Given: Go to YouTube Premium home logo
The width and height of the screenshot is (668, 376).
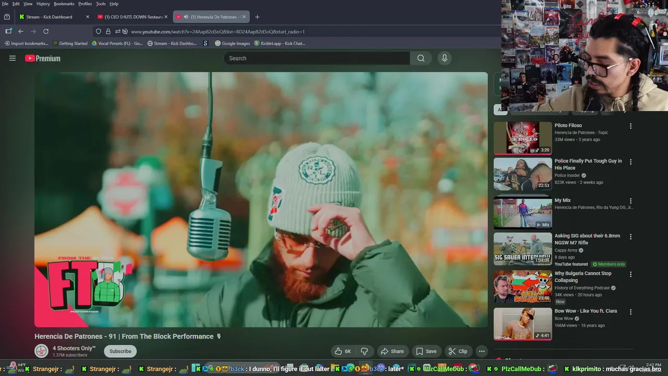Looking at the screenshot, I should (43, 58).
